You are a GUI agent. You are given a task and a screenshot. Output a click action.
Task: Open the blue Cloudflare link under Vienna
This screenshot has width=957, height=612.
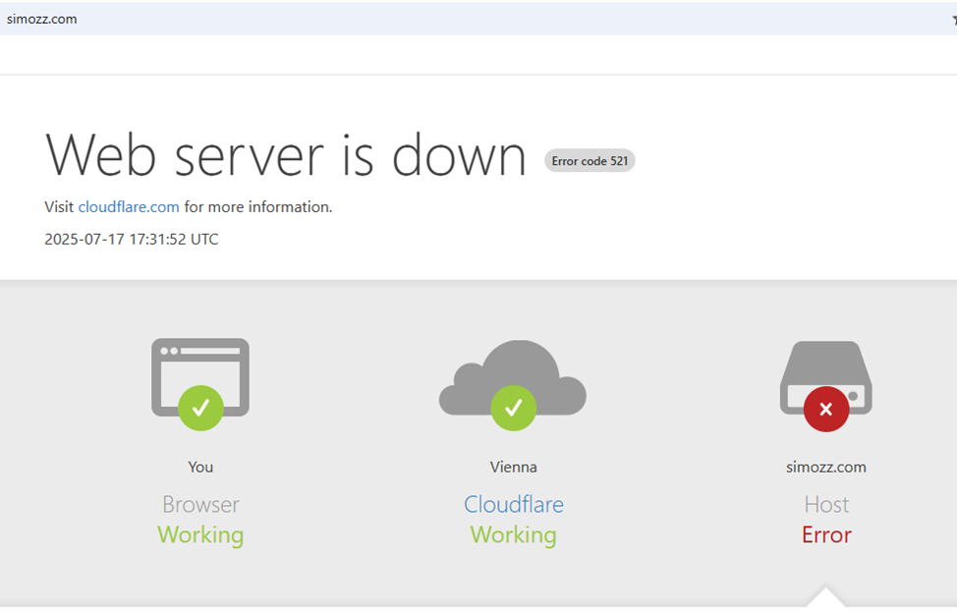coord(513,504)
